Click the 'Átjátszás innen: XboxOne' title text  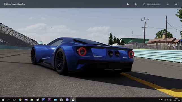point(14,4)
